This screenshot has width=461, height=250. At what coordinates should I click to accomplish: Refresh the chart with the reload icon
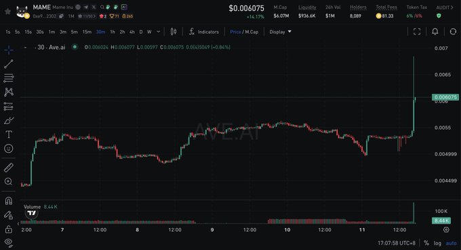point(453,32)
